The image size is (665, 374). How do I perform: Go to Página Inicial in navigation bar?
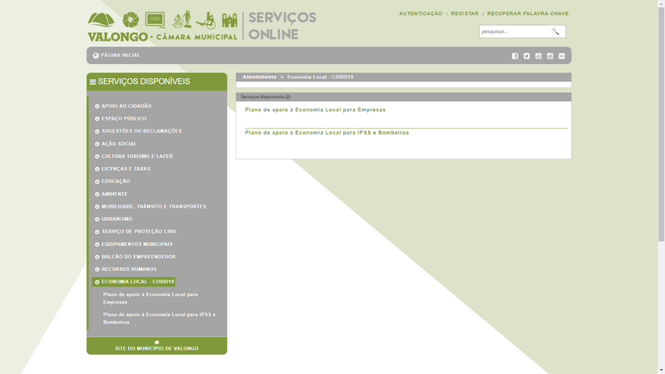[x=120, y=56]
